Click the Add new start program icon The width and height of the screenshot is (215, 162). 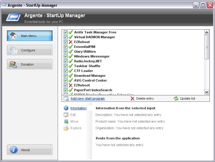pos(66,98)
